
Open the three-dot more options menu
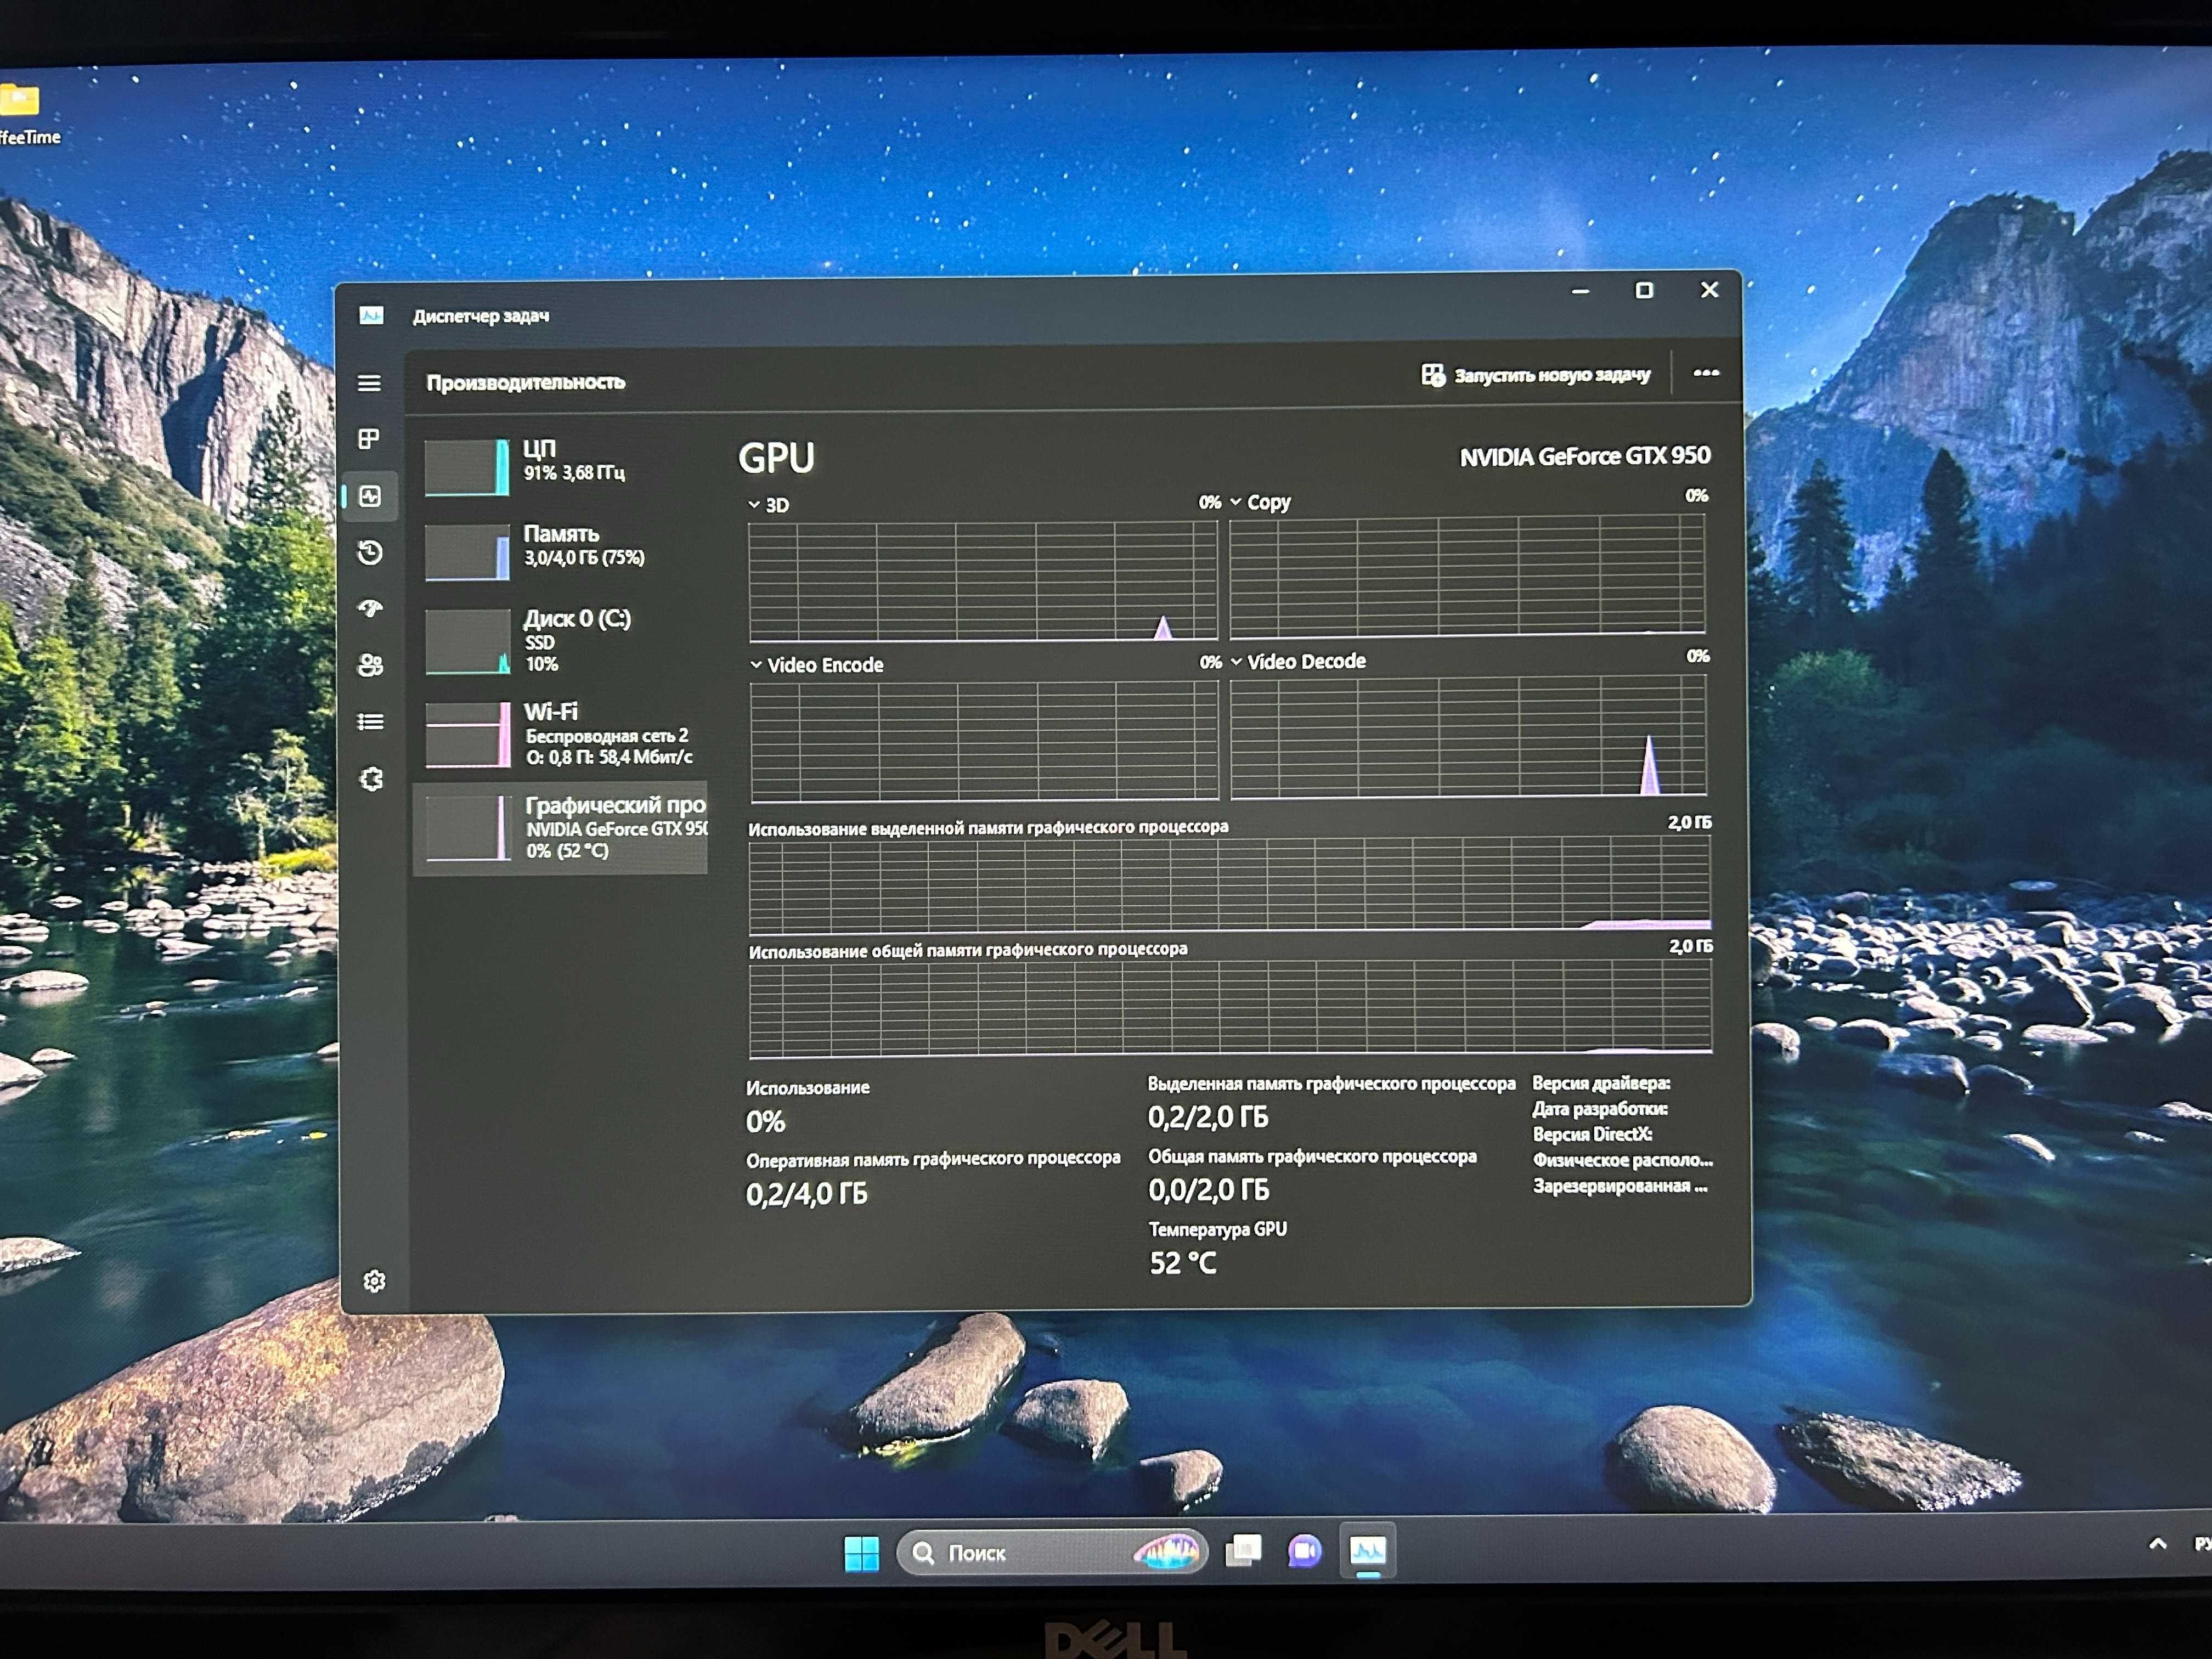[1706, 373]
